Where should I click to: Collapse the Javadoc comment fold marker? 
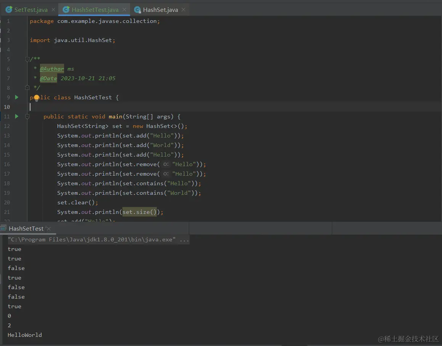tap(27, 59)
